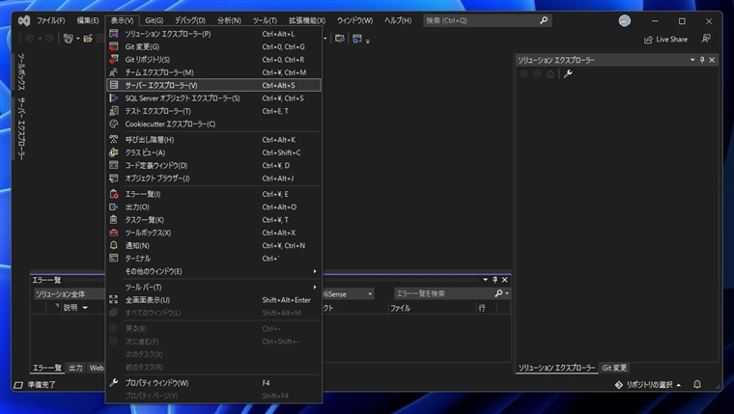Switch to the Output tab
The width and height of the screenshot is (734, 414).
75,368
